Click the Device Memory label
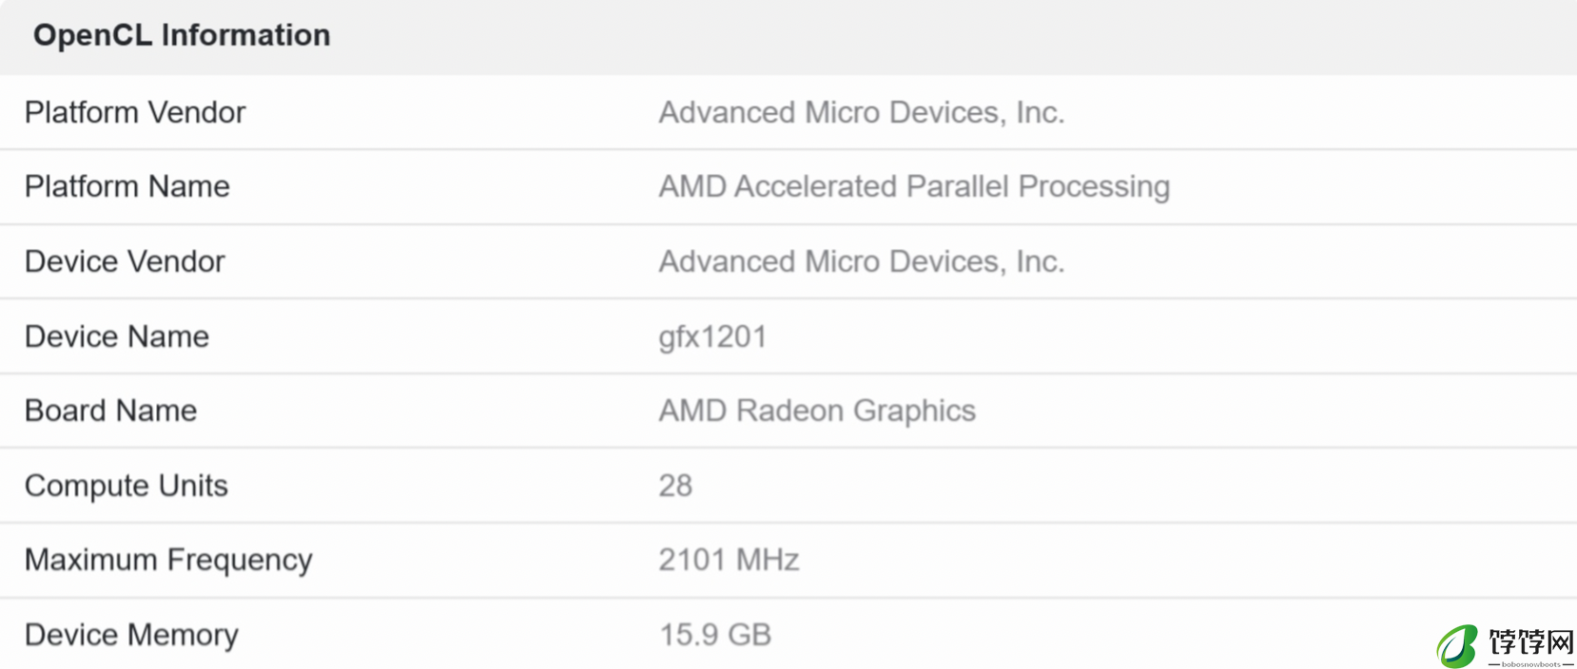This screenshot has height=669, width=1577. tap(131, 635)
